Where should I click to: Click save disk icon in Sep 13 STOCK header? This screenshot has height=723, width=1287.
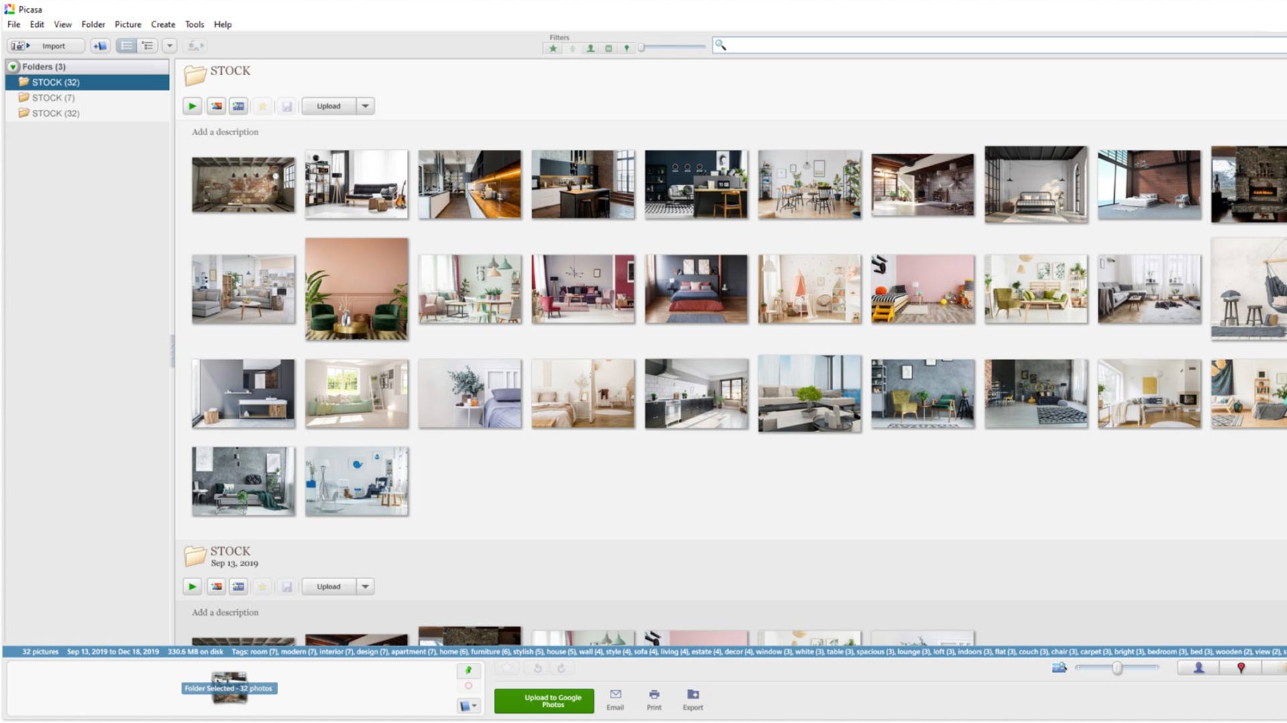click(x=287, y=586)
